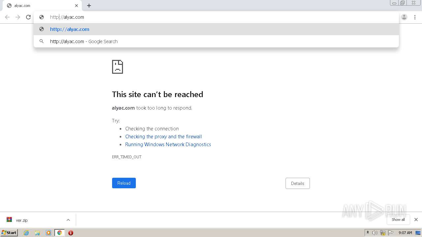The image size is (422, 237).
Task: Close the alyac.com tab
Action: click(76, 6)
